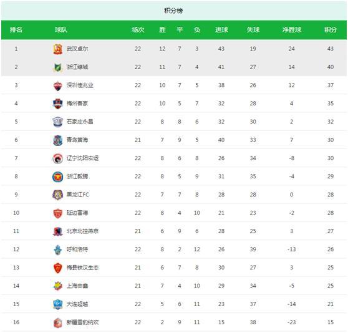This screenshot has width=348, height=333.
Task: Click the 进球 column header
Action: (x=221, y=30)
